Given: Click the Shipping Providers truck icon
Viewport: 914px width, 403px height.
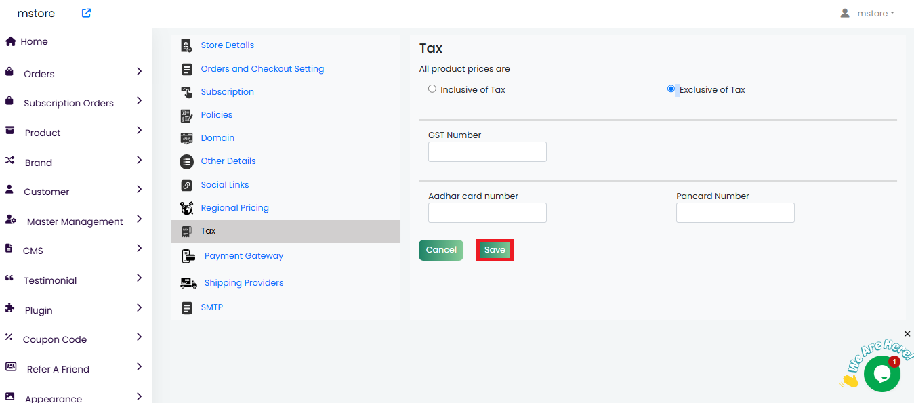Looking at the screenshot, I should [x=188, y=283].
